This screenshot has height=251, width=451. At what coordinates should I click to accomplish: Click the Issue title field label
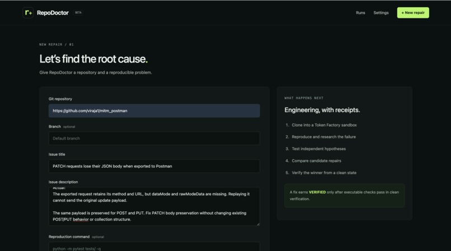click(x=57, y=155)
